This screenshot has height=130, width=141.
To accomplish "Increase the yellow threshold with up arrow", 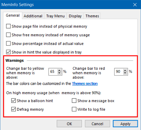I will click(x=59, y=71).
